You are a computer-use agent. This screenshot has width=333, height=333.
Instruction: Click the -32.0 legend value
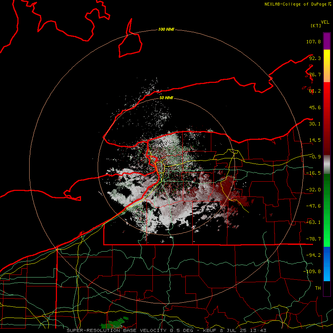point(313,190)
